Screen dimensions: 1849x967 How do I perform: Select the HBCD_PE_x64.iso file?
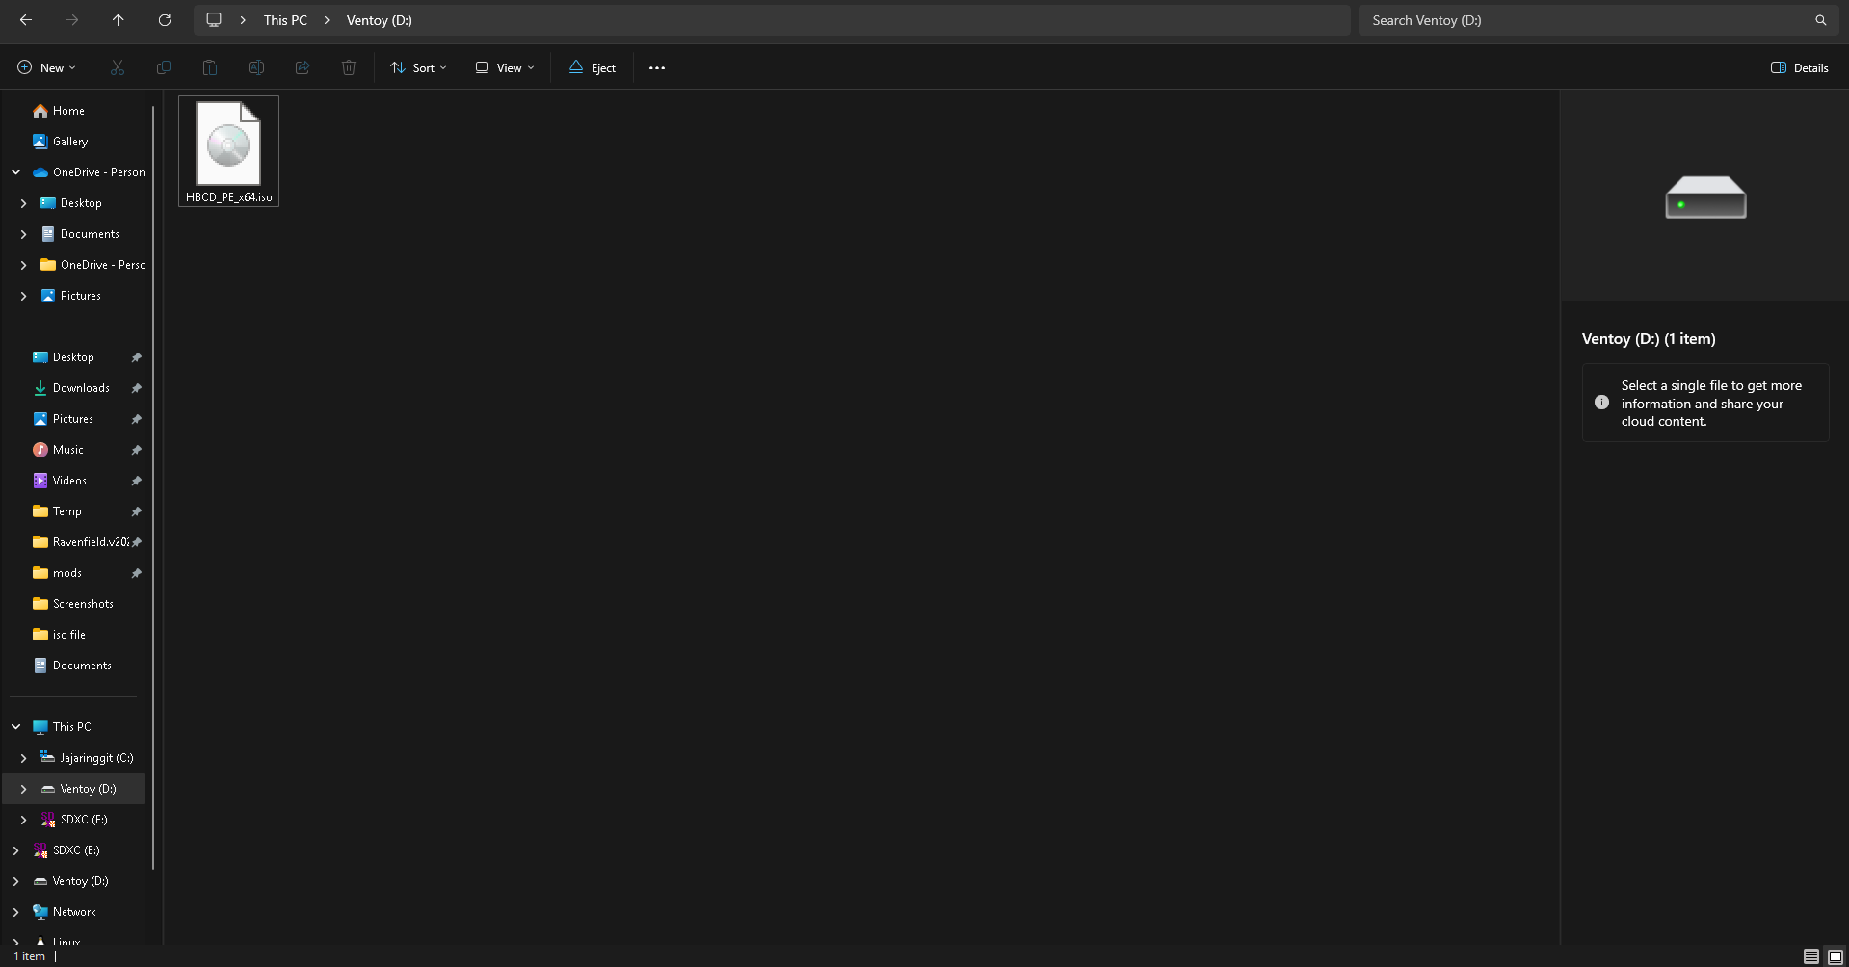(228, 151)
